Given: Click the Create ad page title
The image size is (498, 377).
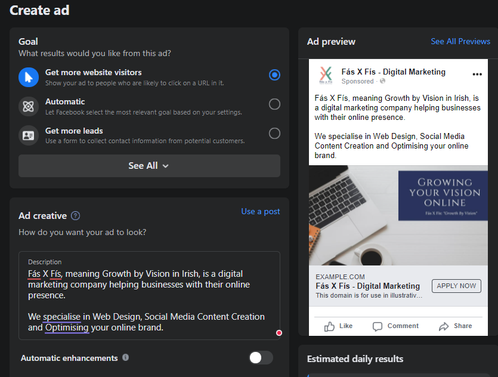Looking at the screenshot, I should (39, 10).
